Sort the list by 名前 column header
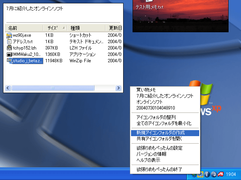 click(x=24, y=28)
